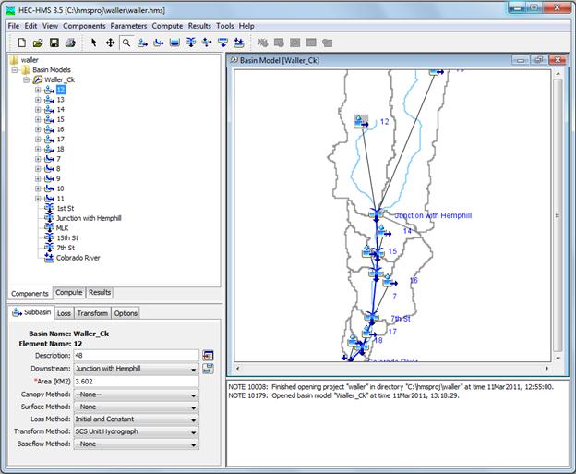
Task: Save the project with the floppy disk icon
Action: (x=54, y=43)
